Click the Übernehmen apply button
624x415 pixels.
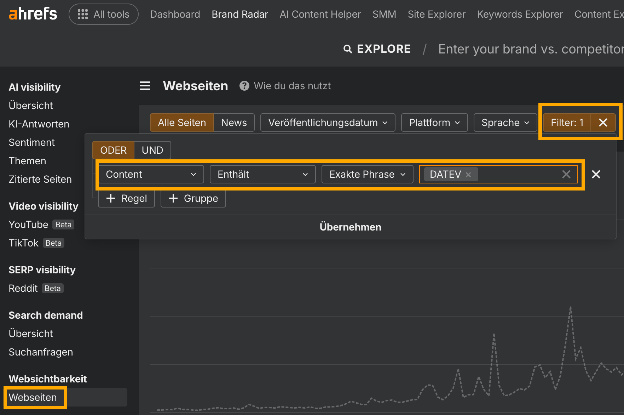(x=351, y=227)
